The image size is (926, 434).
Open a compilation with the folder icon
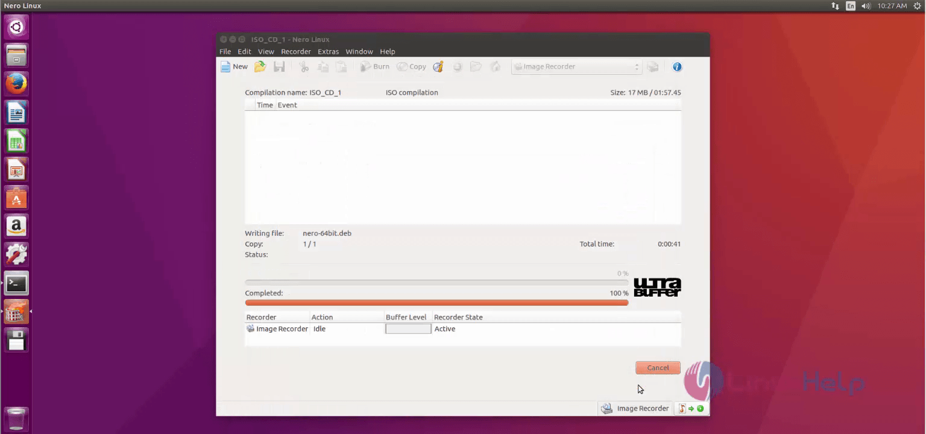(260, 67)
